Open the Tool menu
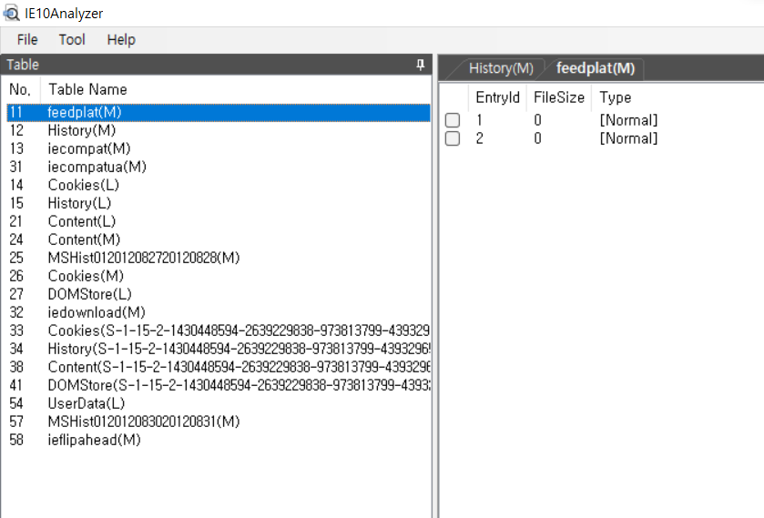The width and height of the screenshot is (764, 518). pyautogui.click(x=72, y=39)
